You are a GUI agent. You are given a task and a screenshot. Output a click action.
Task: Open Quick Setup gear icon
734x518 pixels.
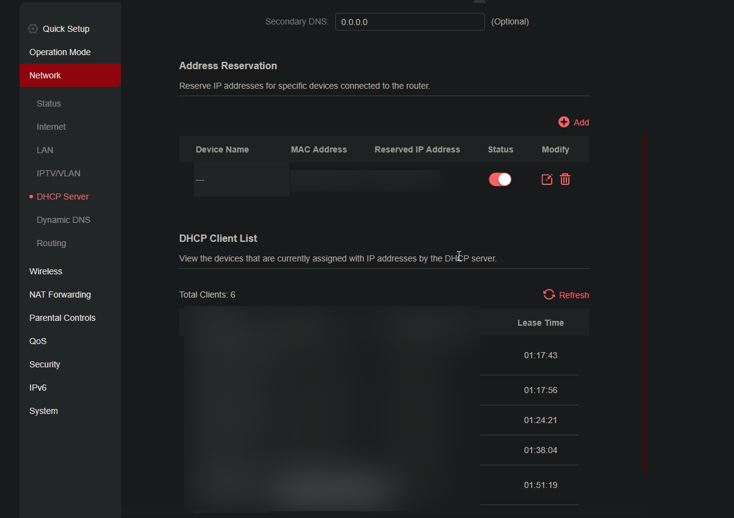pyautogui.click(x=33, y=29)
